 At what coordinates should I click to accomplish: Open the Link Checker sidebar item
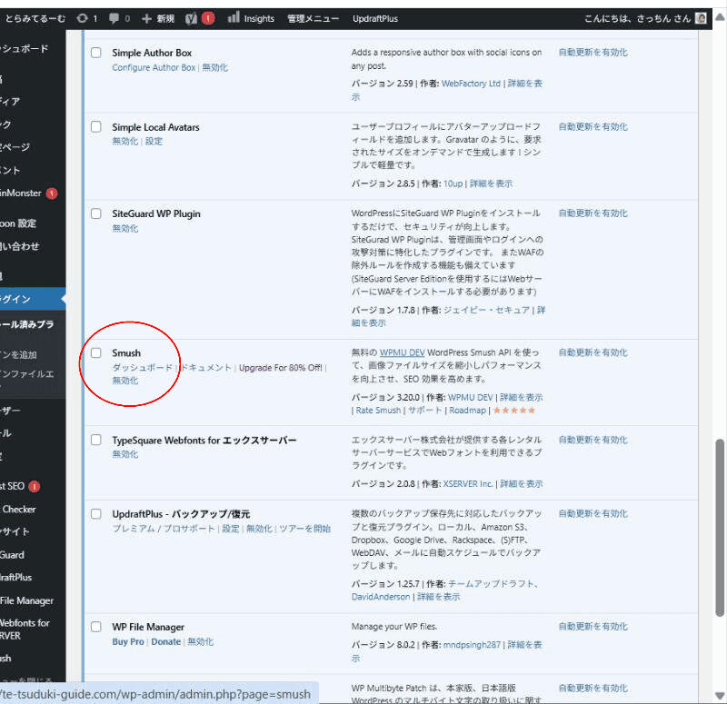pyautogui.click(x=18, y=509)
